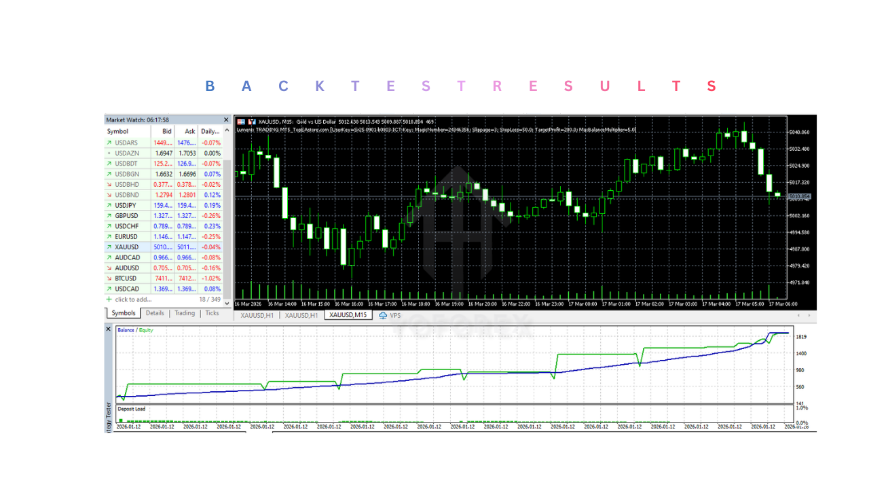This screenshot has width=869, height=489.
Task: Open the Ticks view
Action: point(212,313)
